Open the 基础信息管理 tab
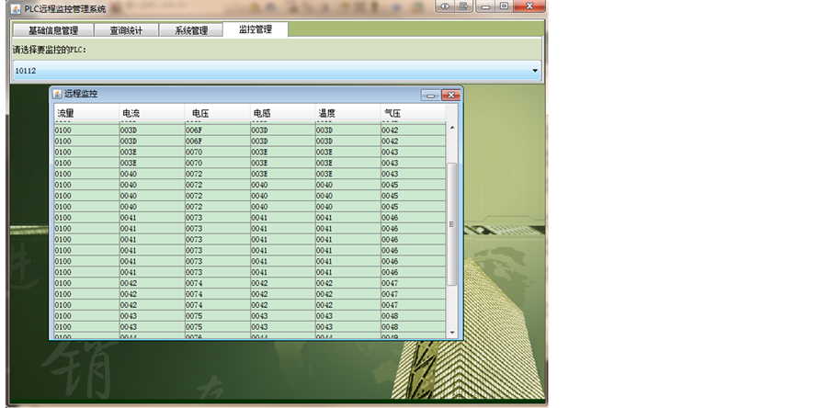830x408 pixels. pos(52,30)
